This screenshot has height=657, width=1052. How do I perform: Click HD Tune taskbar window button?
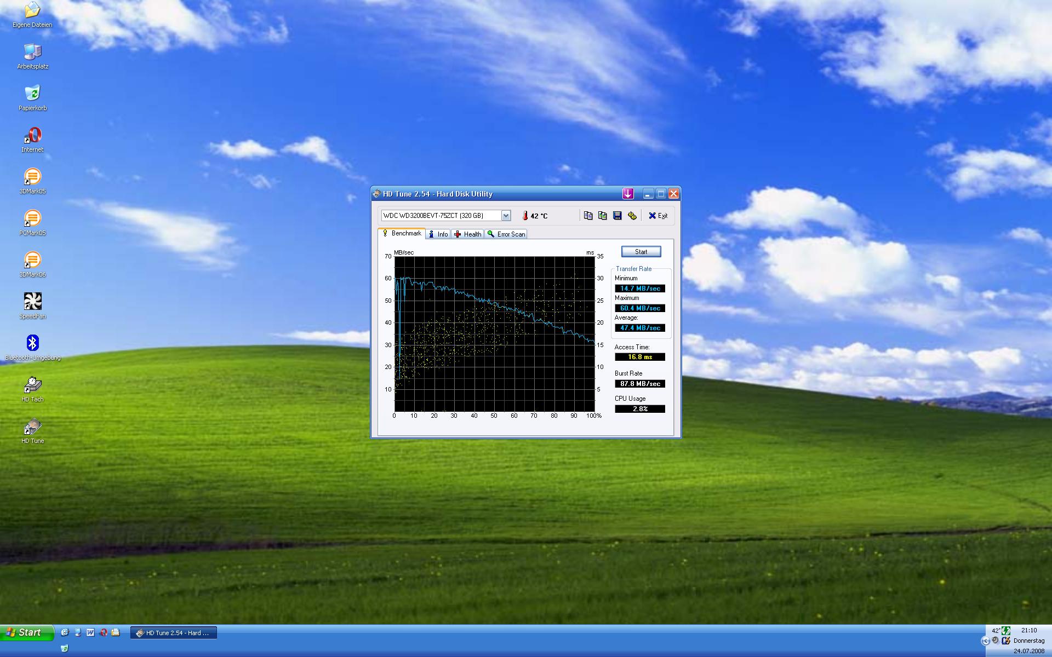pos(174,633)
